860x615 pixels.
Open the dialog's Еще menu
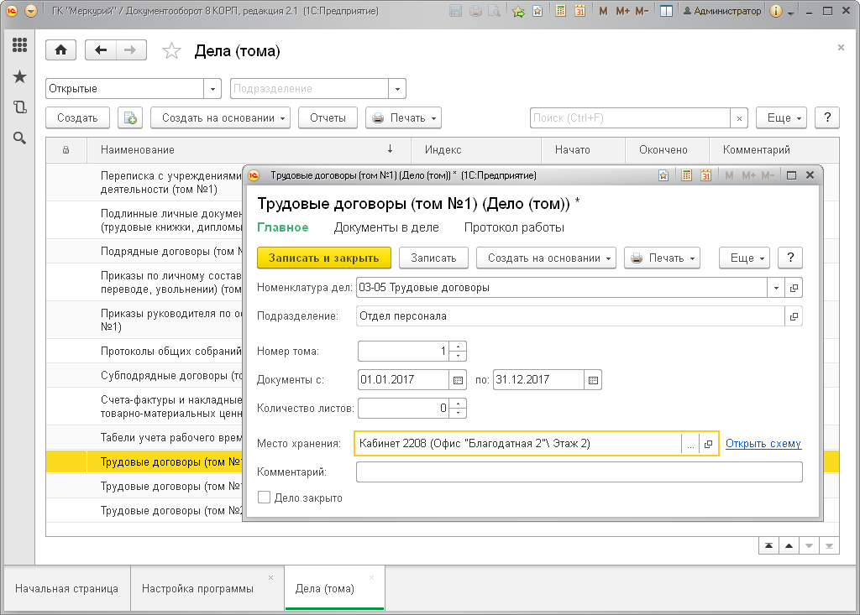744,258
